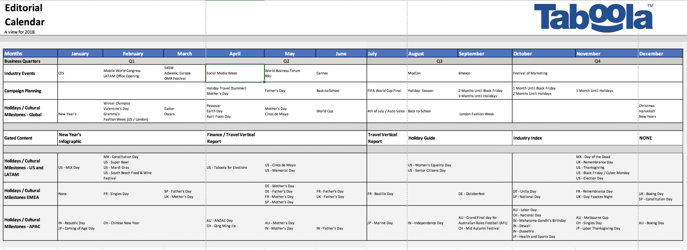The height and width of the screenshot is (250, 687).
Task: Click the '4th of July / Auto Sales' cell
Action: [x=387, y=111]
